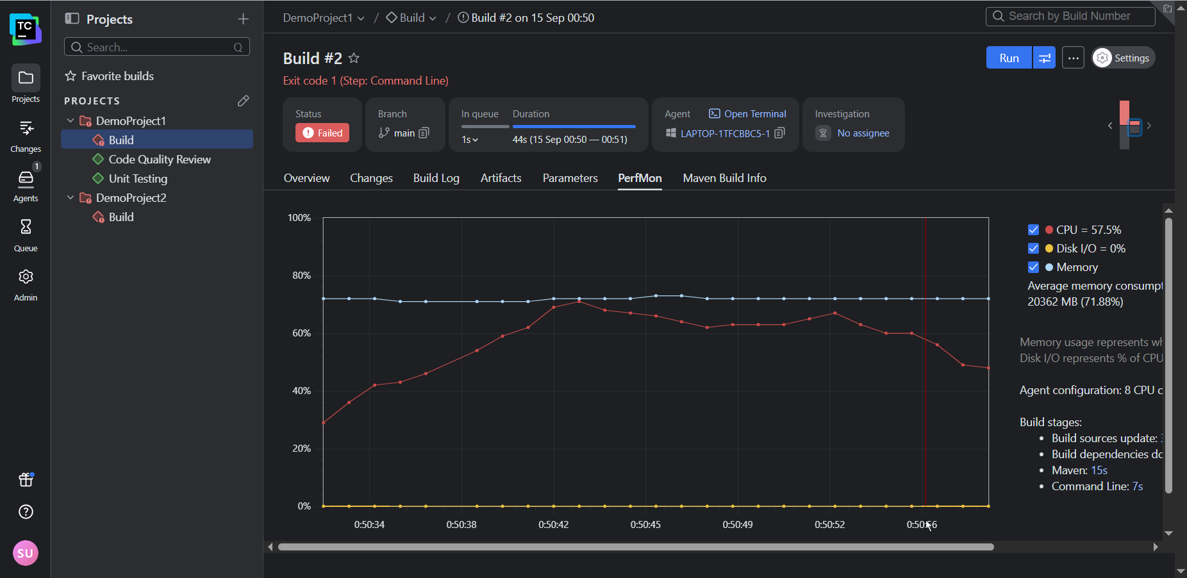Viewport: 1187px width, 578px height.
Task: Collapse the DemoProject1 tree node
Action: click(71, 120)
